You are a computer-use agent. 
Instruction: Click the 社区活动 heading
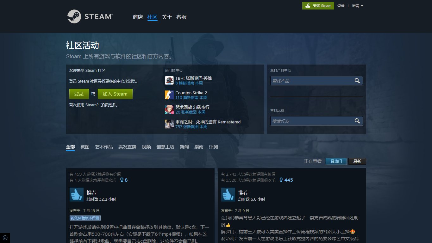(82, 45)
